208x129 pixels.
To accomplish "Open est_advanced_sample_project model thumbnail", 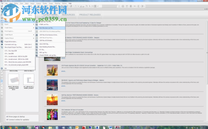I will coord(29,80).
